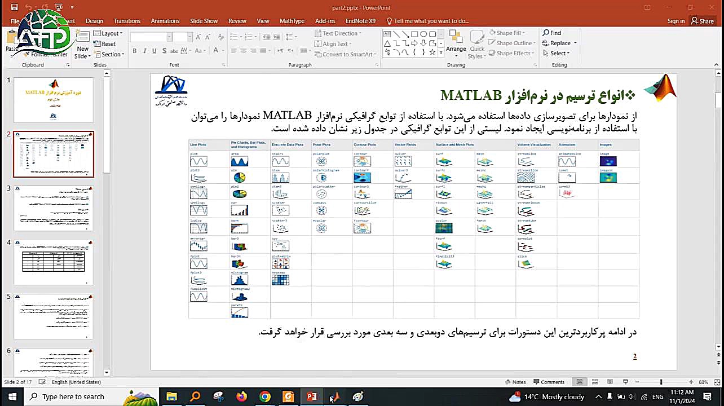The image size is (724, 406).
Task: Open the font size combo box
Action: coord(182,37)
